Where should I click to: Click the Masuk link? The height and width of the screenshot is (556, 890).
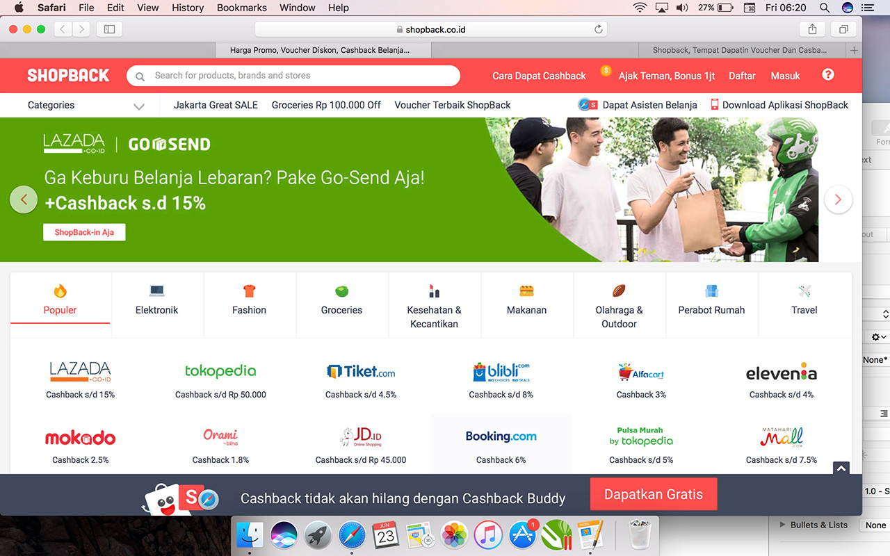[786, 76]
